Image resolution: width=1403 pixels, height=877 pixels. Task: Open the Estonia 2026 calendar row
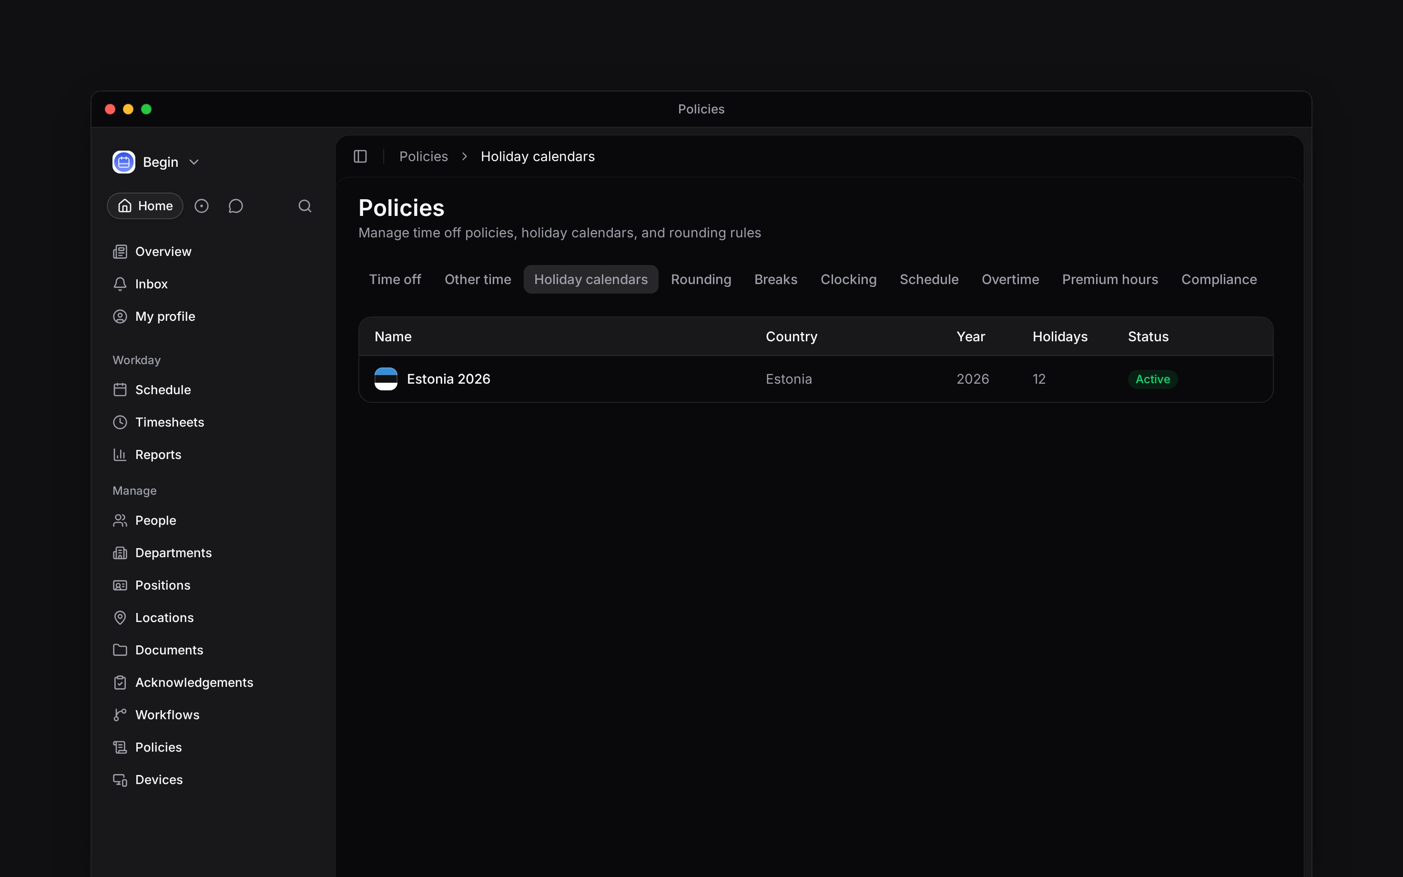(816, 379)
